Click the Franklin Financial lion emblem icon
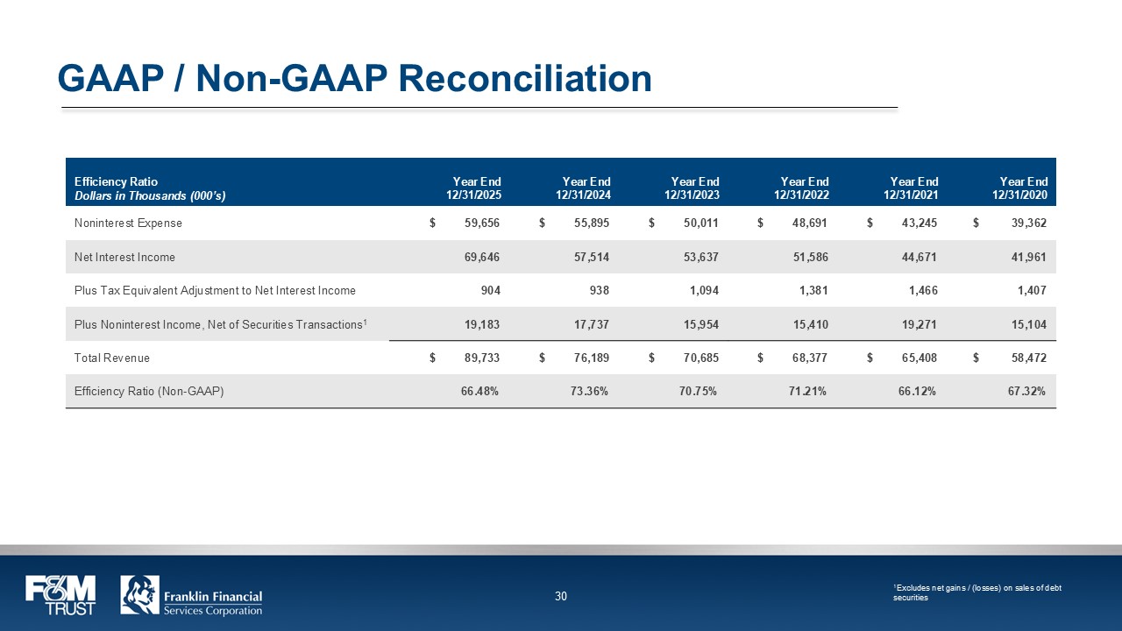The image size is (1122, 631). click(139, 595)
